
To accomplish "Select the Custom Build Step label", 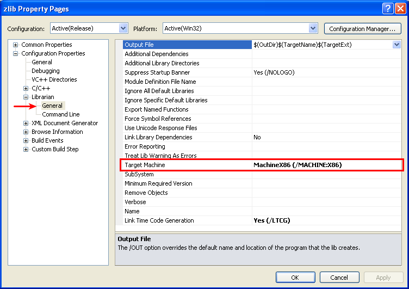I will (x=55, y=149).
